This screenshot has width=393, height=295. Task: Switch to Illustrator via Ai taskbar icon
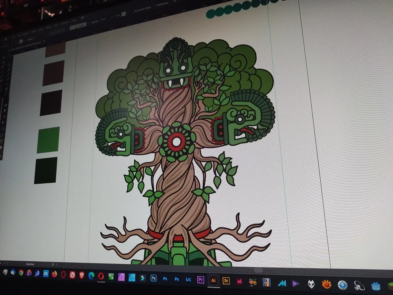pos(213,280)
